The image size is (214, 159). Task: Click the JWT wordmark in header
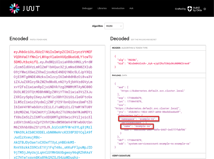(31, 8)
